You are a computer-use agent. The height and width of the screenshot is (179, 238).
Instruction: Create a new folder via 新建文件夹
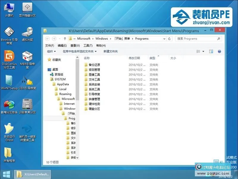110,51
